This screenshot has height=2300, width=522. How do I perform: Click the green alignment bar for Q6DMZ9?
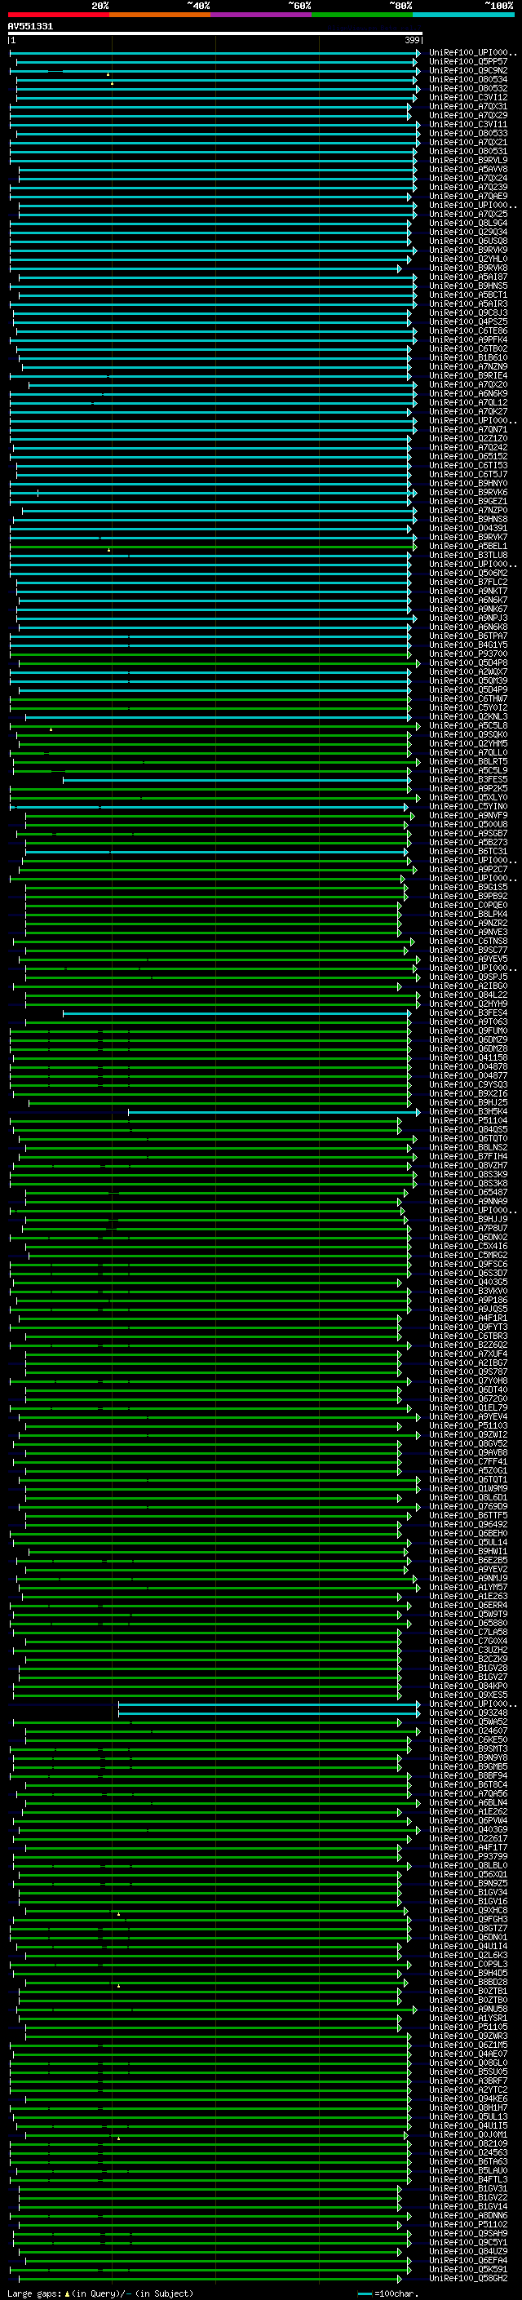pos(210,1040)
